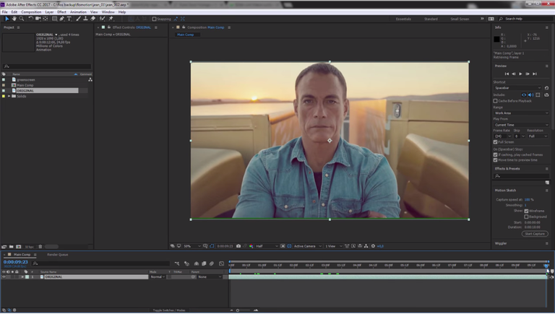Open the layer Mode Normal dropdown
Screen dimensions: 555x314
pos(158,277)
